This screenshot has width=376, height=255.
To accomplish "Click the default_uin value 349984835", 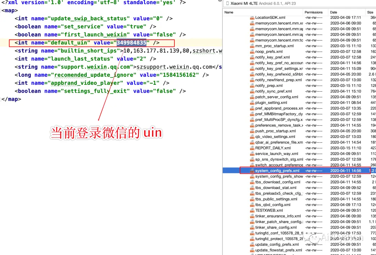I will [131, 43].
